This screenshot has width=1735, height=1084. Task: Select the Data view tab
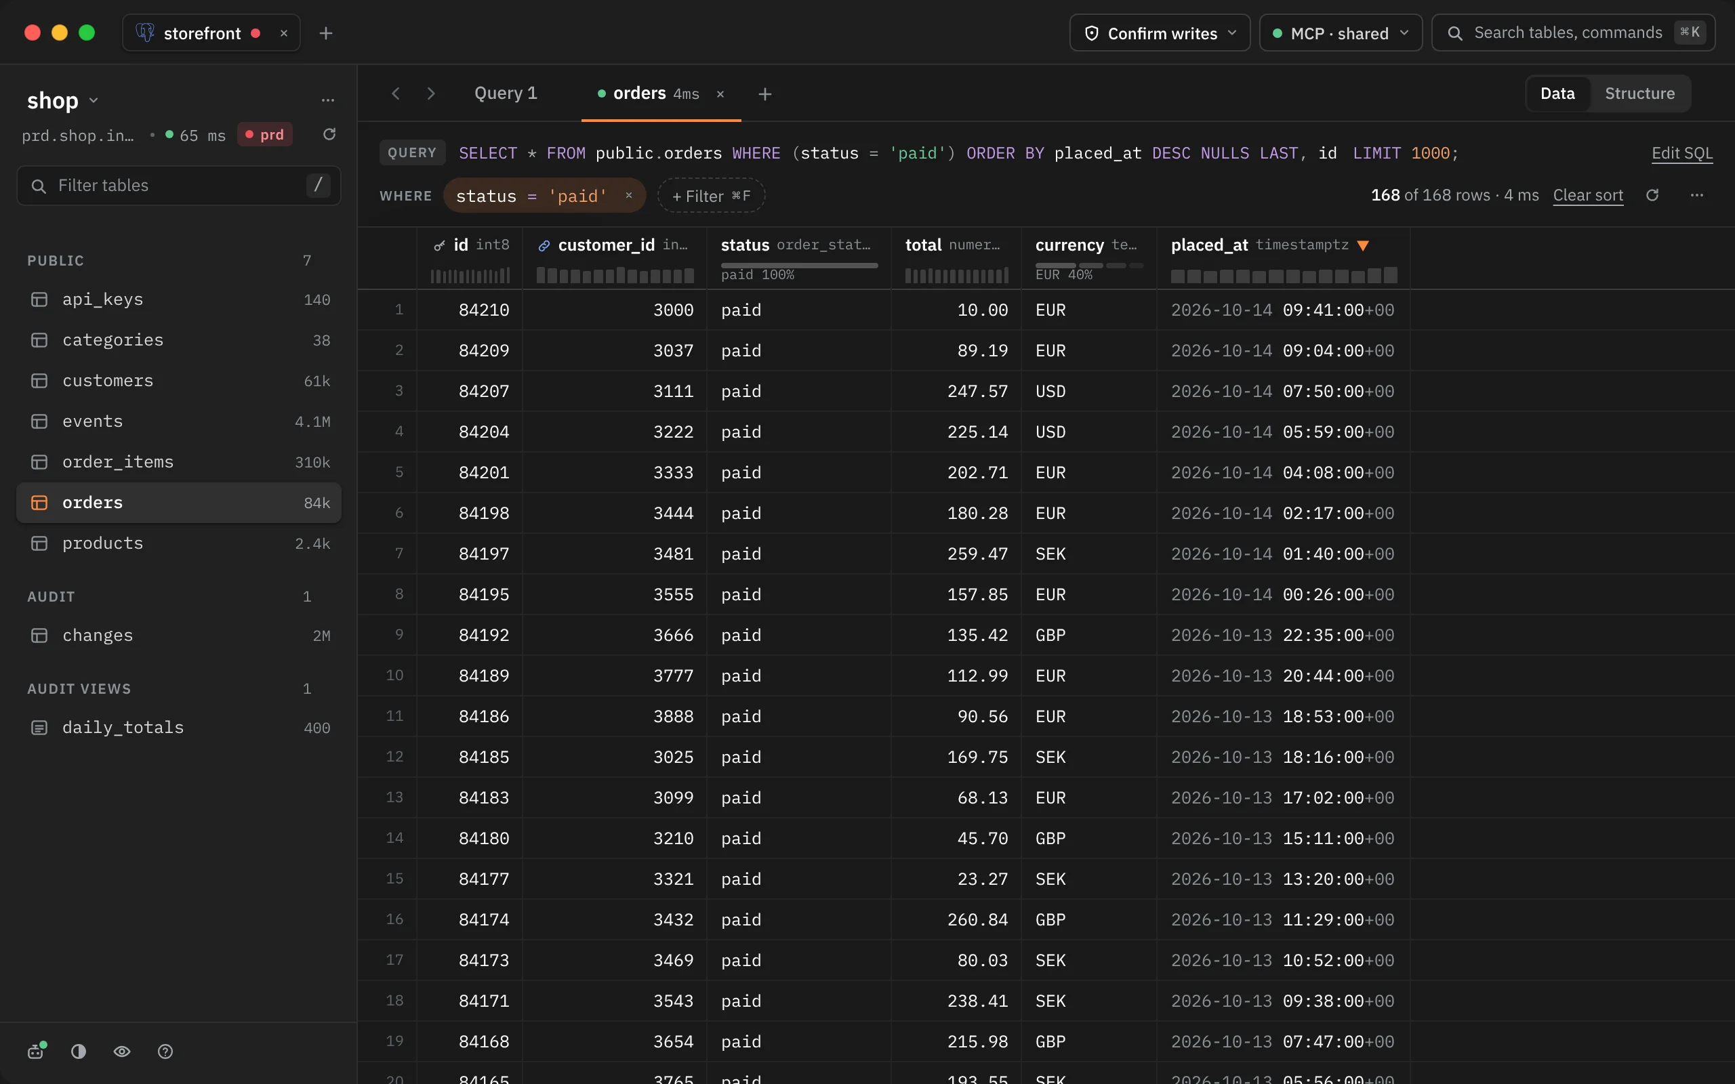click(x=1557, y=93)
